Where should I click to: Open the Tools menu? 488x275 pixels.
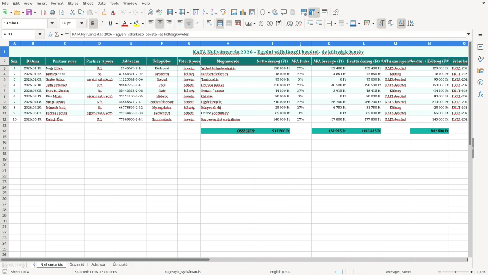point(114,3)
